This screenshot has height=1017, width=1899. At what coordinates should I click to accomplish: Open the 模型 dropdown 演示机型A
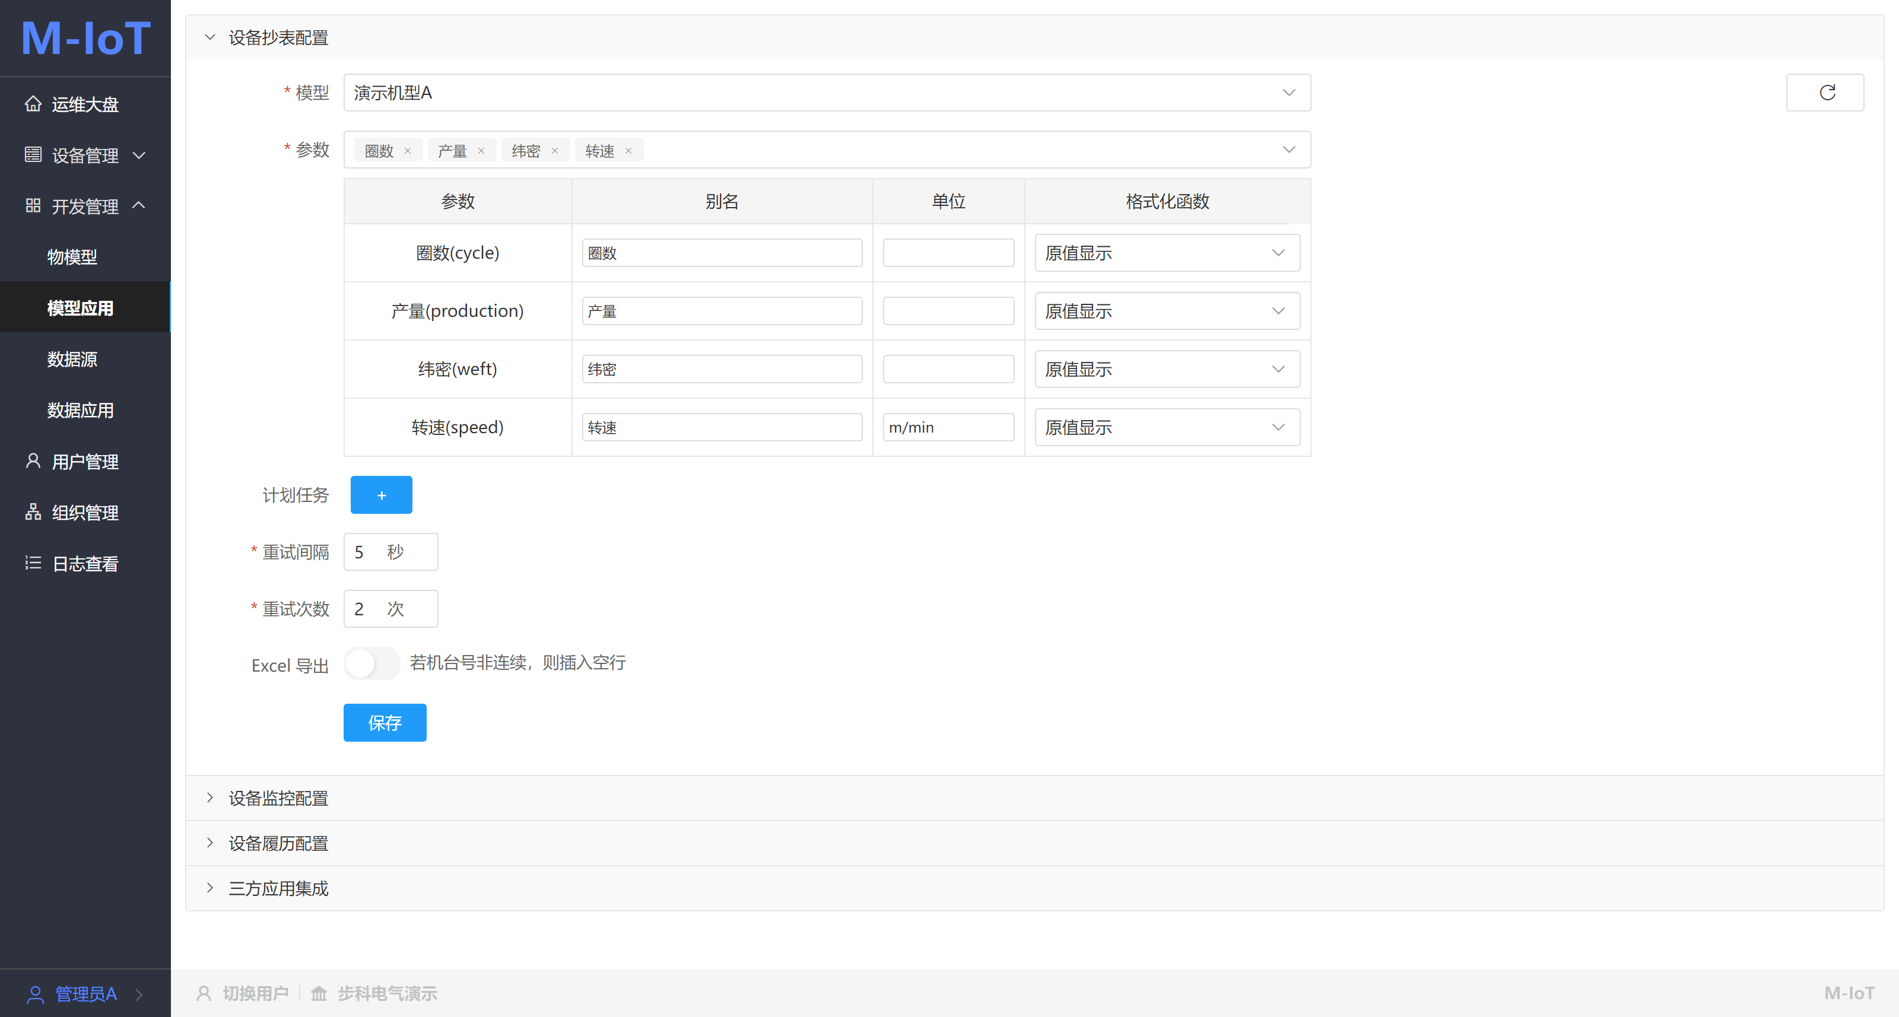[827, 93]
